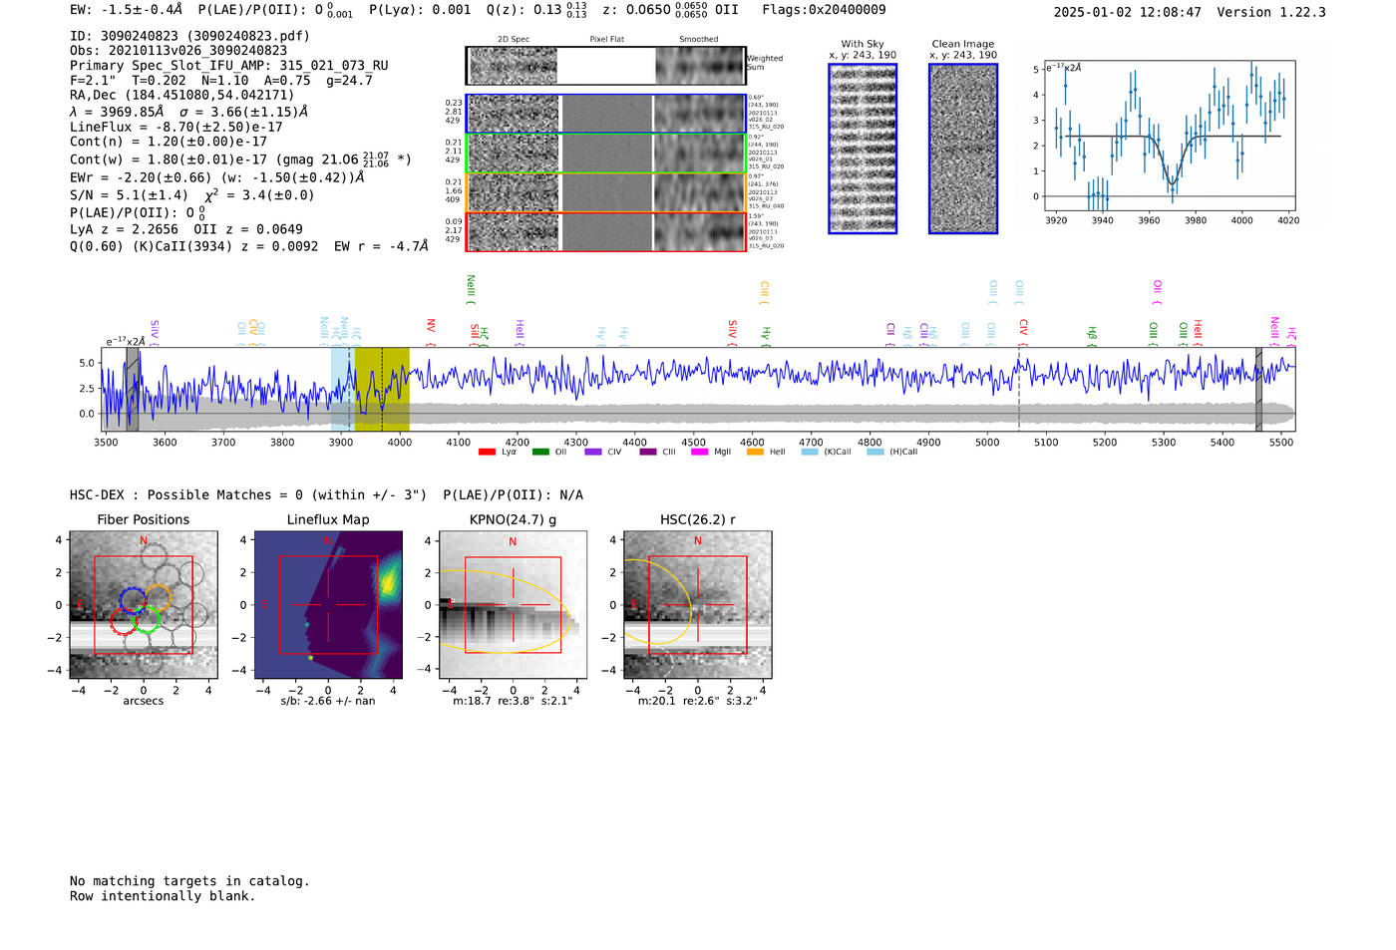
Task: Click the green OII legend swatch
Action: 540,452
